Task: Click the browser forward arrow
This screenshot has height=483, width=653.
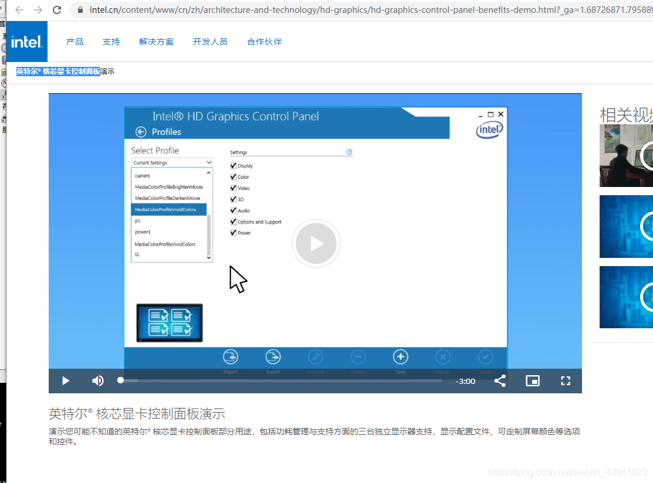Action: tap(38, 9)
